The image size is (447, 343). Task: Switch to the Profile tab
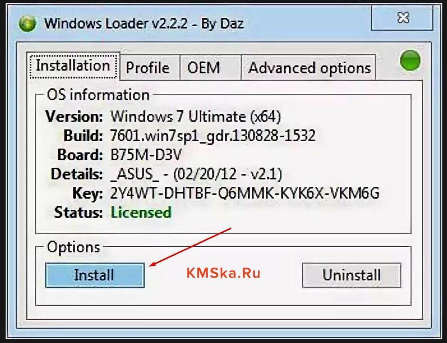point(150,68)
